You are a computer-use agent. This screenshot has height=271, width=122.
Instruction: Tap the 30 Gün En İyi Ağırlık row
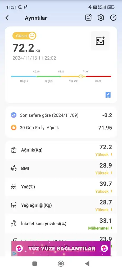point(61,128)
